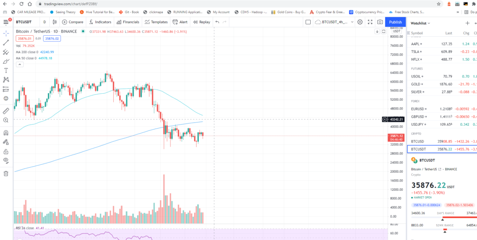Toggle lock all drawing tools
Screen dimensions: 477x240
6,152
